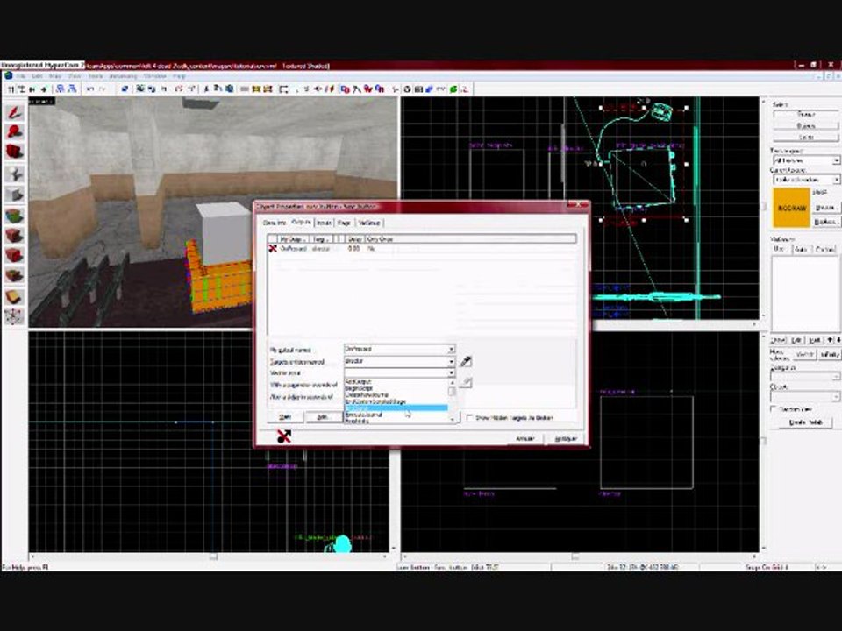Click the Annuler button
The height and width of the screenshot is (631, 842).
pyautogui.click(x=525, y=438)
